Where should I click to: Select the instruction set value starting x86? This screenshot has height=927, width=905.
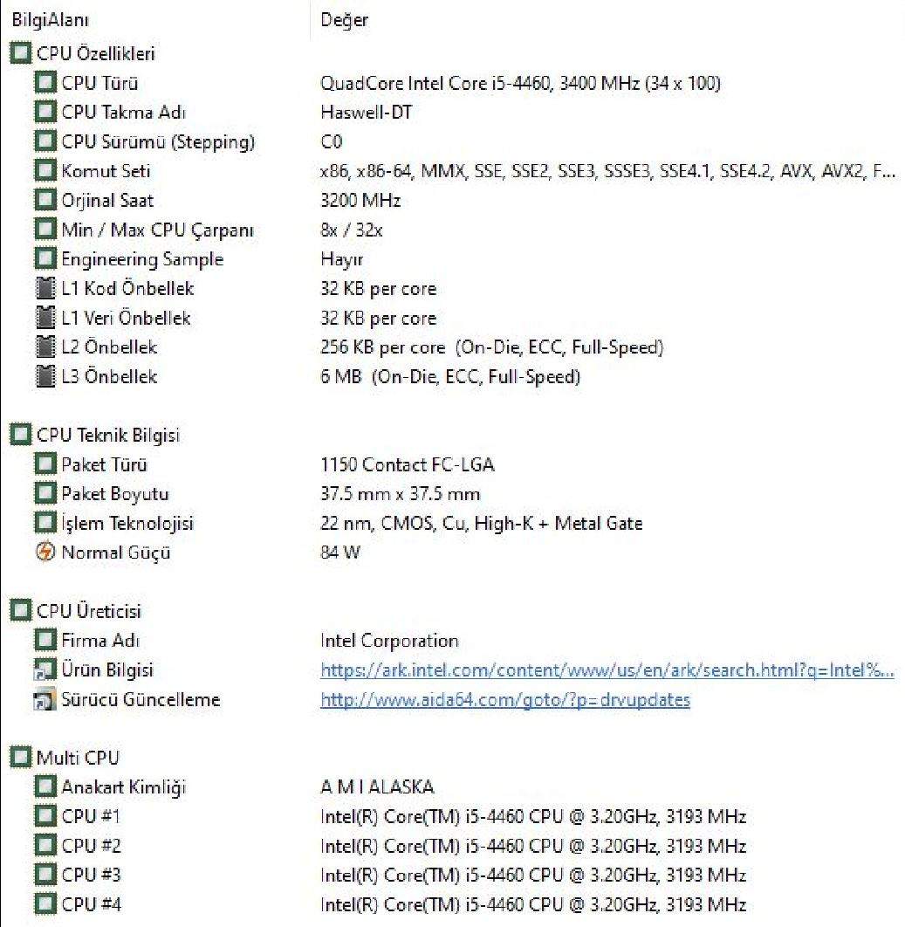(x=607, y=171)
